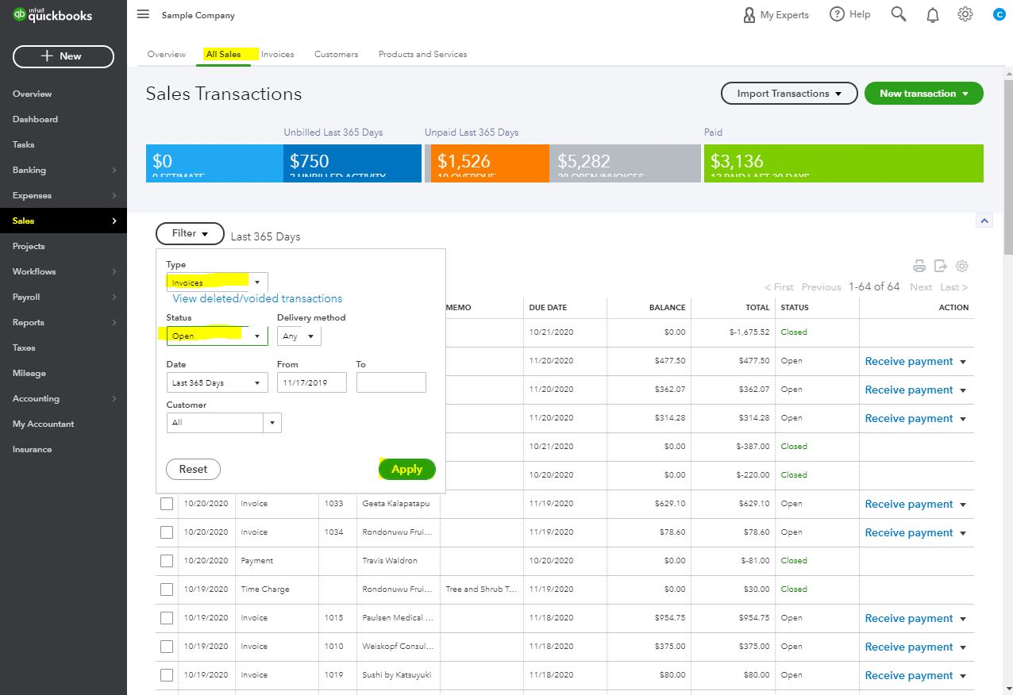The width and height of the screenshot is (1013, 695).
Task: Tick checkbox for Travis Waldron payment
Action: [x=167, y=561]
